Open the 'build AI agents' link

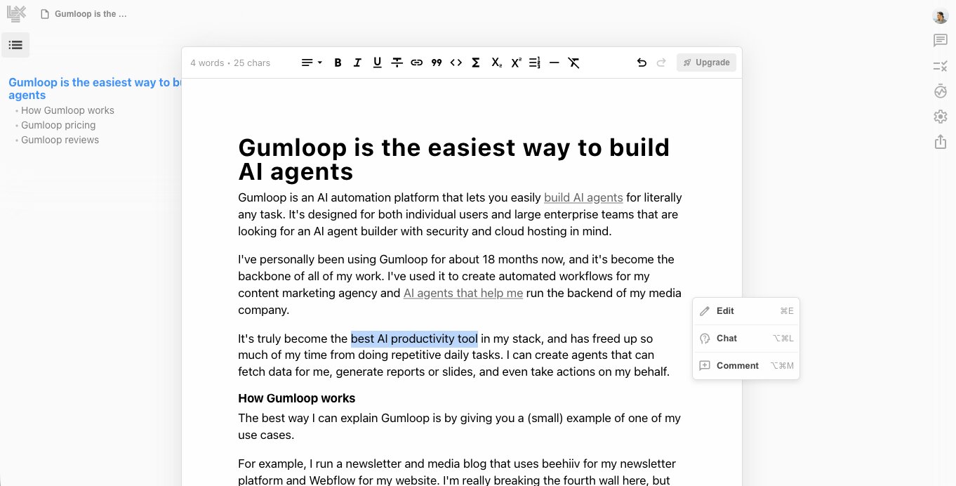click(583, 198)
